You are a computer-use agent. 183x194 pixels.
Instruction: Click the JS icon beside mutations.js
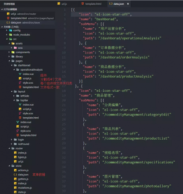tap(15, 188)
